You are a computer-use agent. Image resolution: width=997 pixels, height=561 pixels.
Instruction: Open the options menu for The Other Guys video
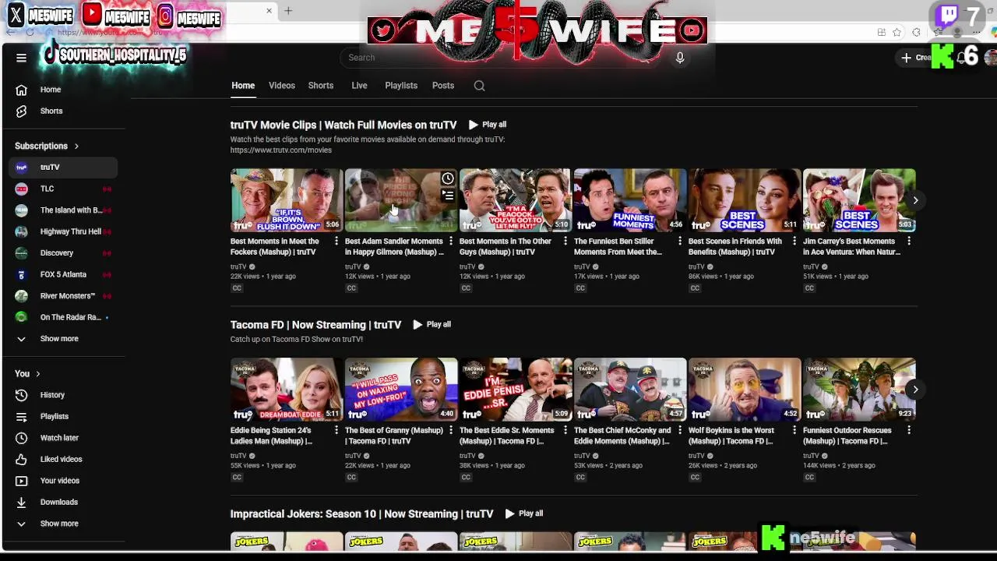565,242
